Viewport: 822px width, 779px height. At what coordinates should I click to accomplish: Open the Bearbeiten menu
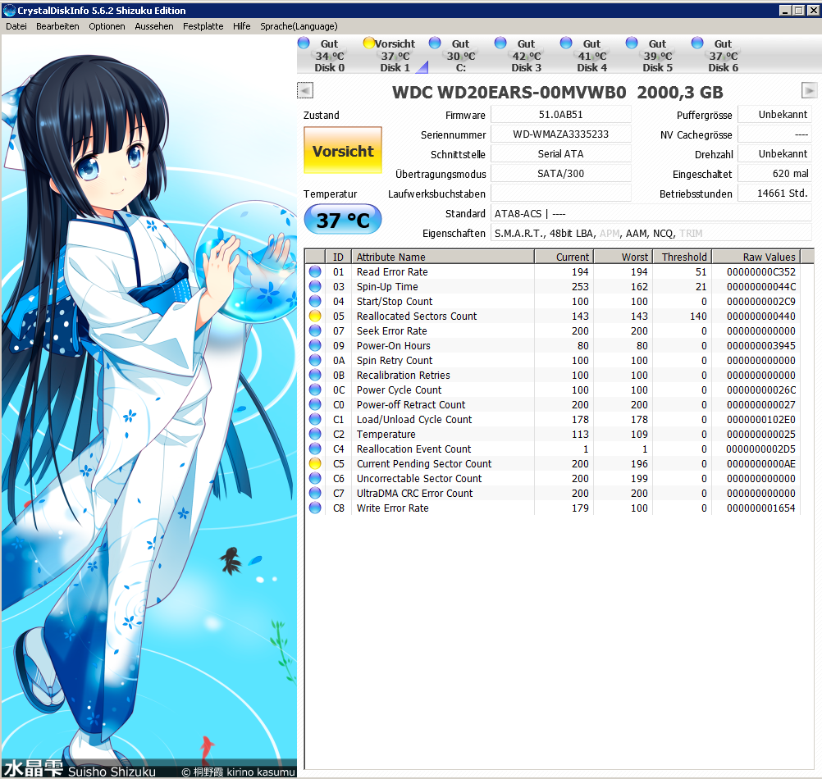57,26
